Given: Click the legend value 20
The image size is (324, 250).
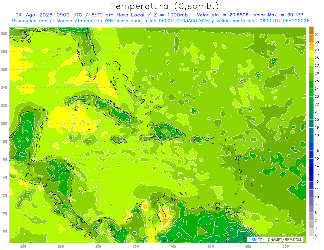Looking at the screenshot, I should pos(317,120).
